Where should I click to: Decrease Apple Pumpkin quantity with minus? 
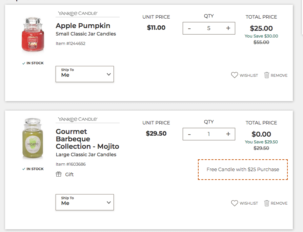pos(189,28)
